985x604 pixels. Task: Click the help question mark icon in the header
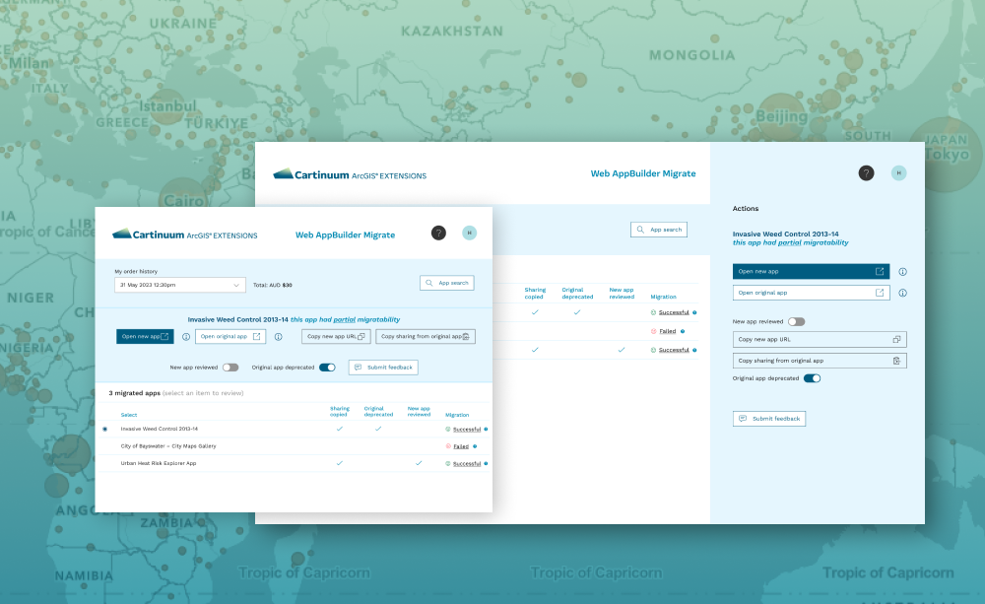click(438, 234)
